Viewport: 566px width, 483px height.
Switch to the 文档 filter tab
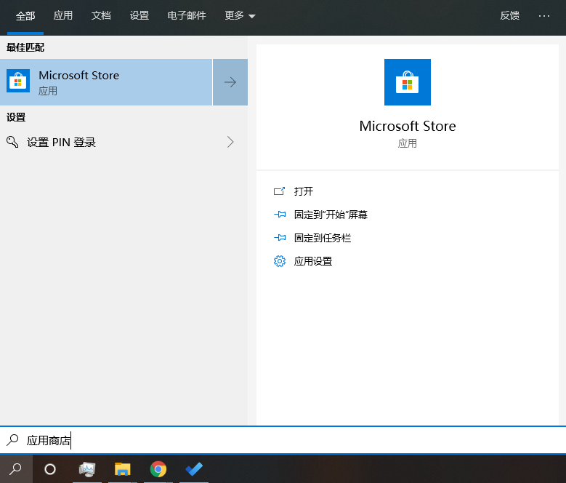[101, 15]
